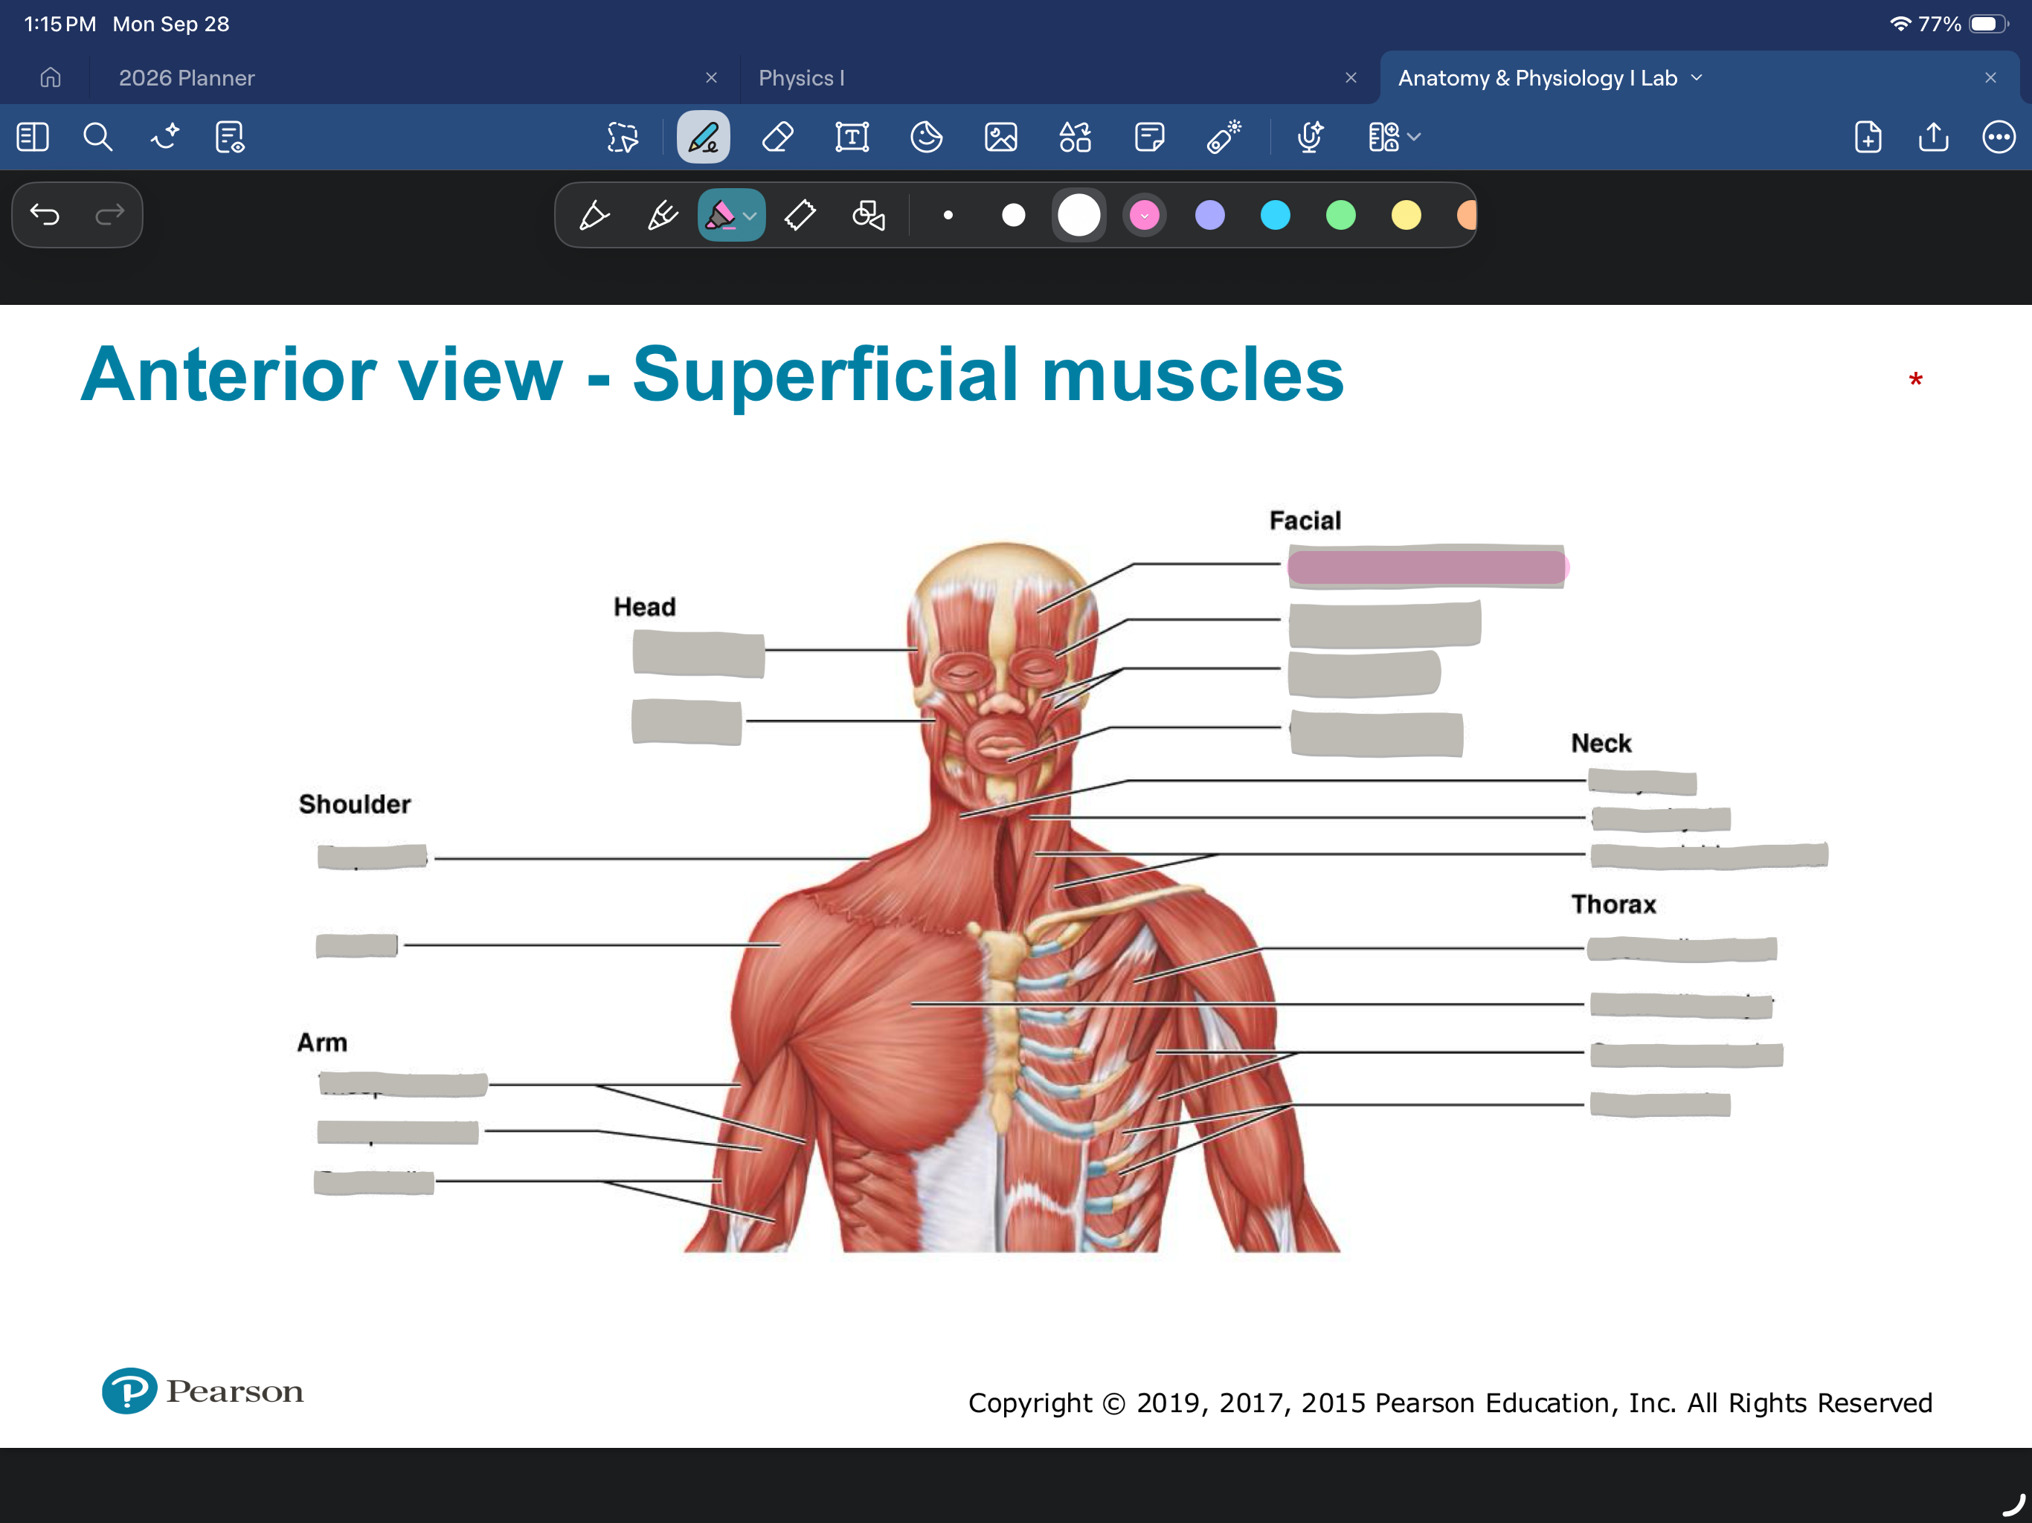Toggle the shape recognition tool
Viewport: 2032px width, 1523px height.
(868, 216)
